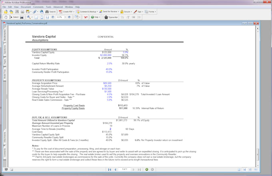Open the Create PDF dropdown
The height and width of the screenshot is (176, 272).
(66, 12)
